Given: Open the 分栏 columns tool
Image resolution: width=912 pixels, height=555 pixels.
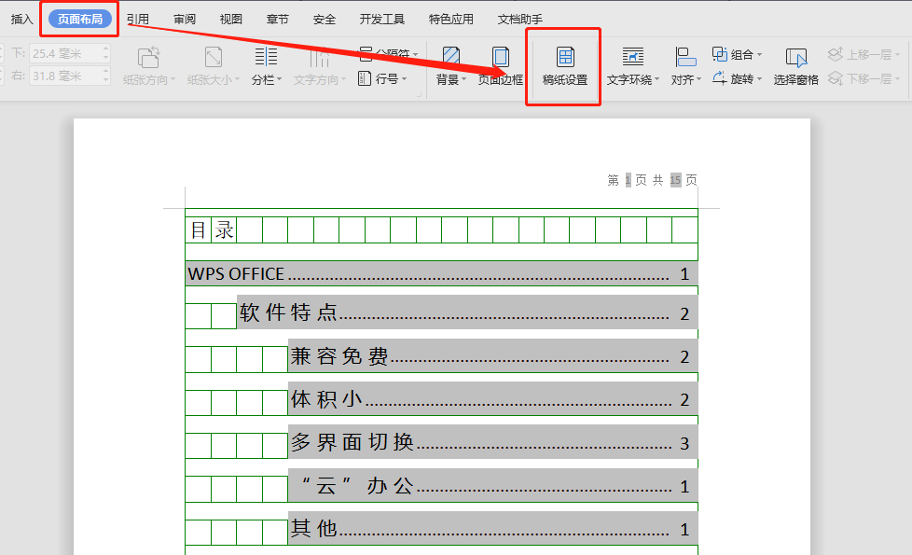Looking at the screenshot, I should [x=266, y=66].
